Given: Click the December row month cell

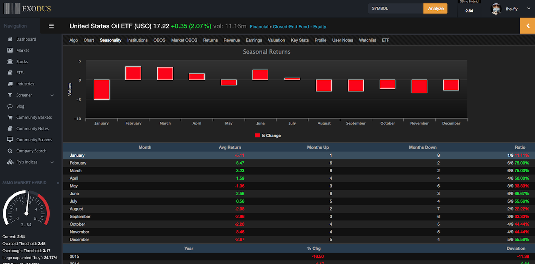Looking at the screenshot, I should point(80,240).
